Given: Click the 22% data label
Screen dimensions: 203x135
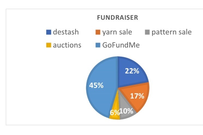Looking at the screenshot, I should (x=132, y=71).
